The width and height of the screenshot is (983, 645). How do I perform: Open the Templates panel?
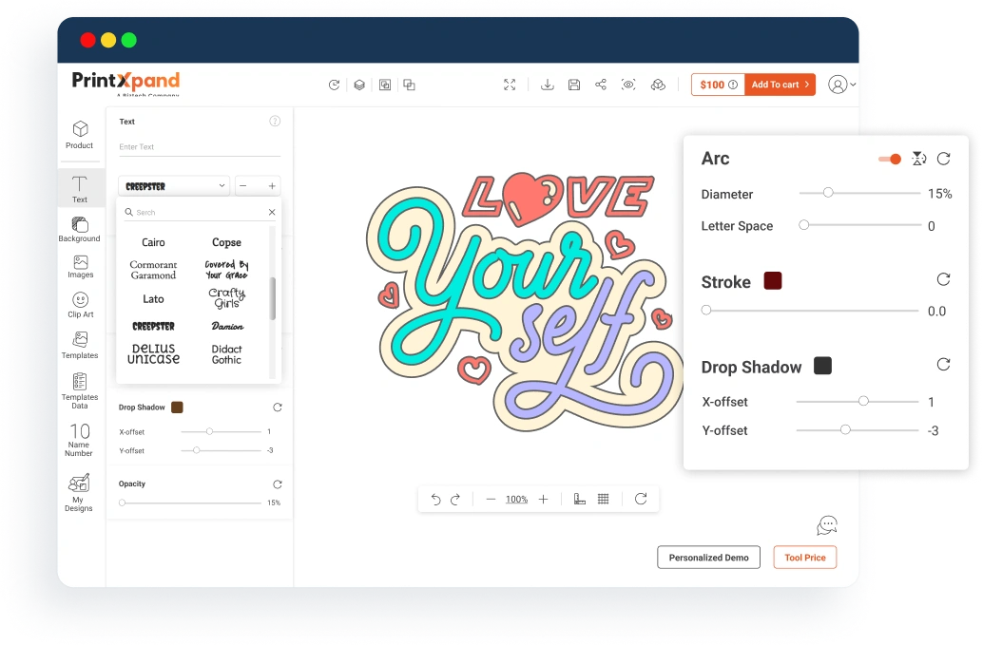point(80,345)
